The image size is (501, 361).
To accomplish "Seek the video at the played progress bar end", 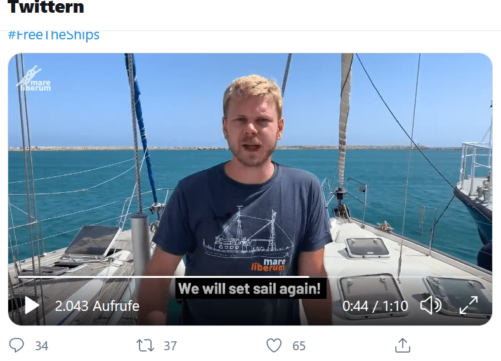I will (309, 277).
